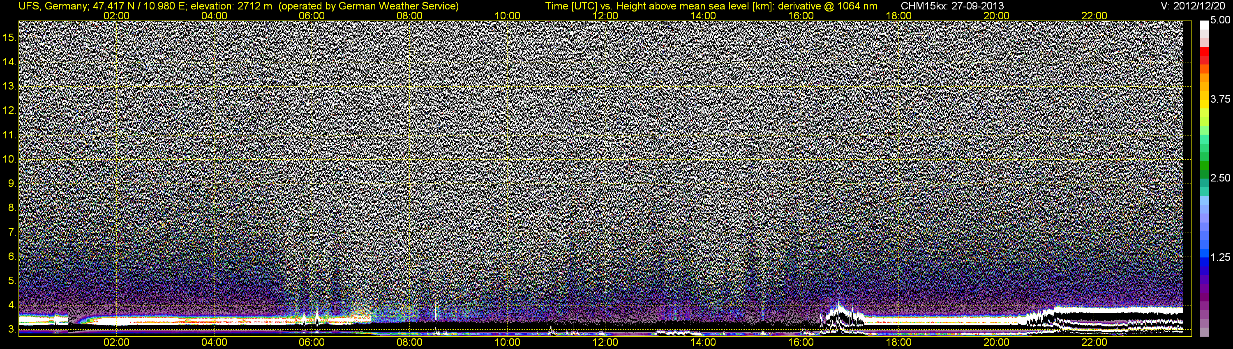Click the colorbar value 5.00

[x=1220, y=21]
